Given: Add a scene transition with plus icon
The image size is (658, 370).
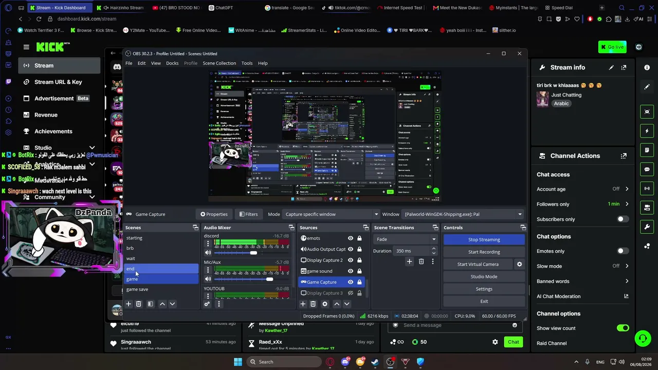Looking at the screenshot, I should (409, 262).
